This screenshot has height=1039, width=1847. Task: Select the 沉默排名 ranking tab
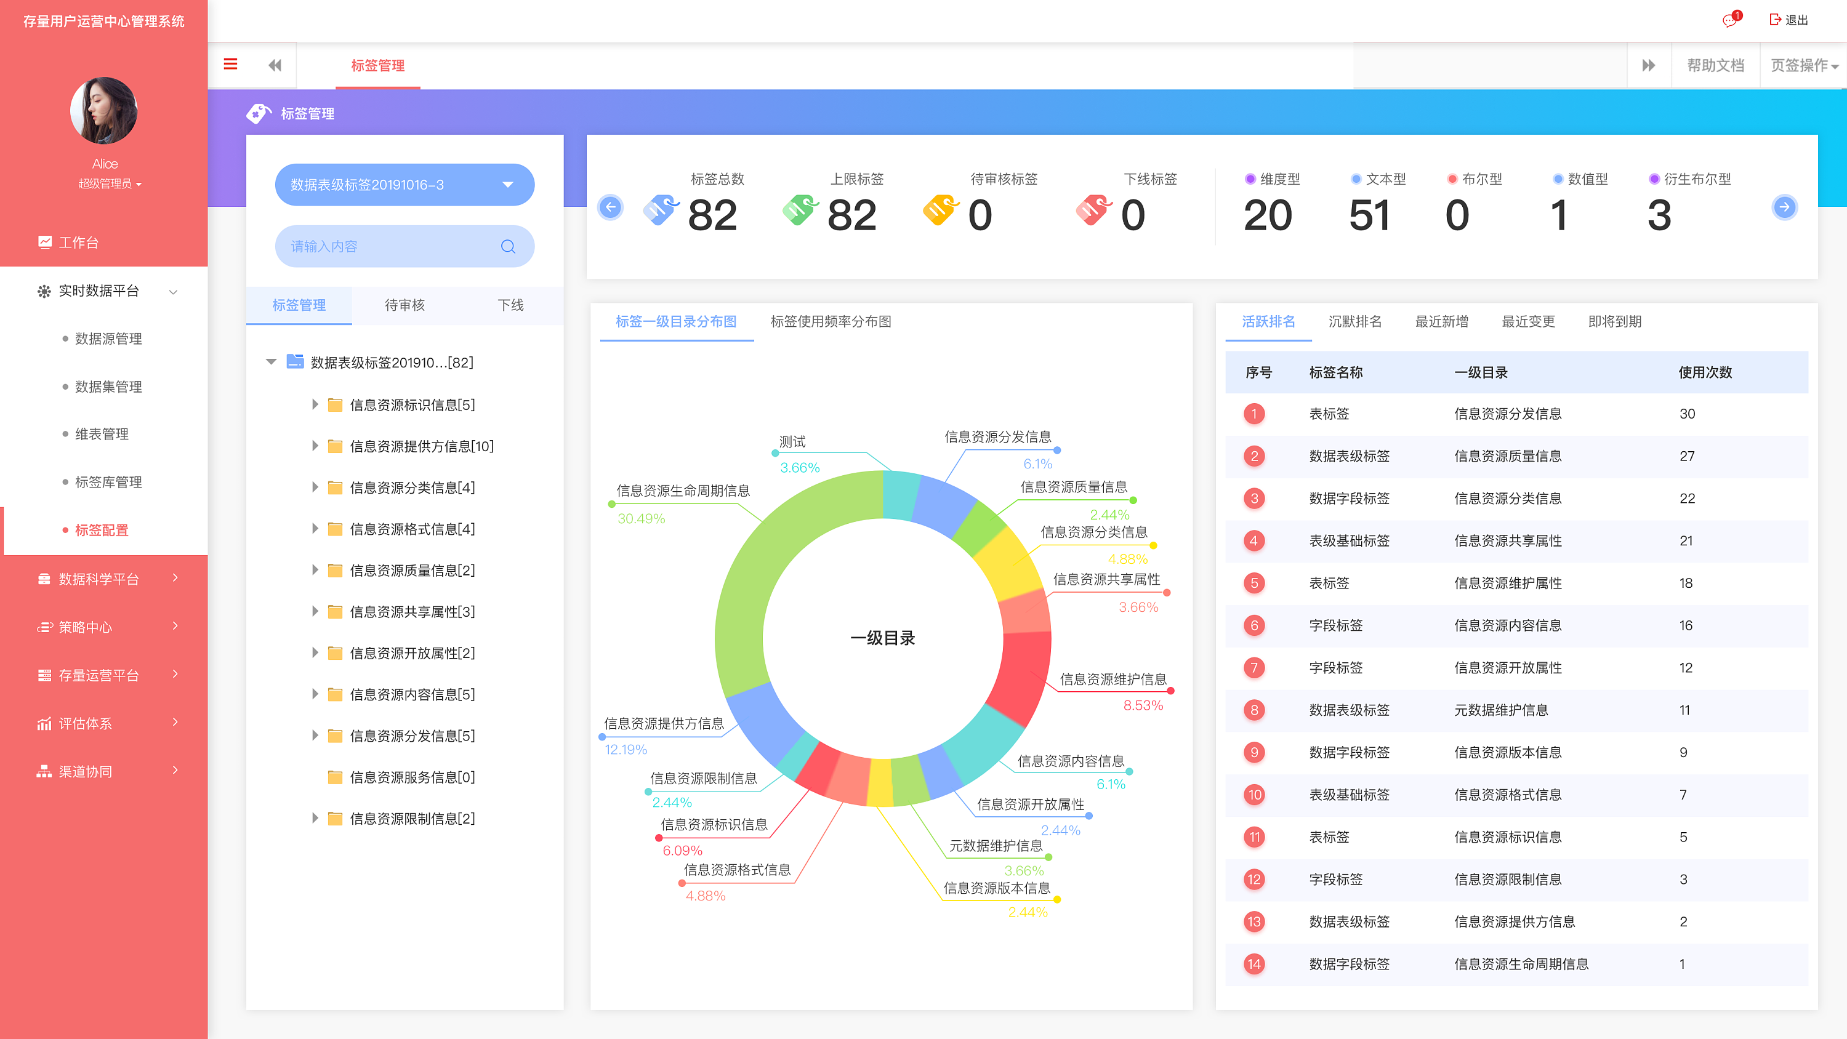(x=1354, y=321)
